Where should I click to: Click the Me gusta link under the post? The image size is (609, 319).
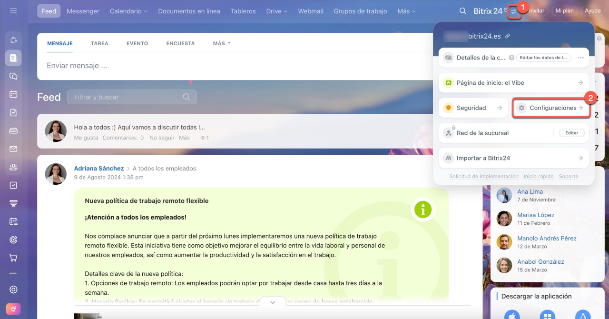[x=86, y=138]
